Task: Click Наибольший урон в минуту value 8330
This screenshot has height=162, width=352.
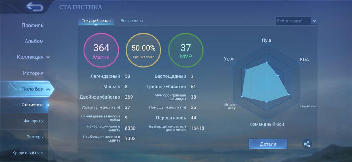Action: point(130,128)
